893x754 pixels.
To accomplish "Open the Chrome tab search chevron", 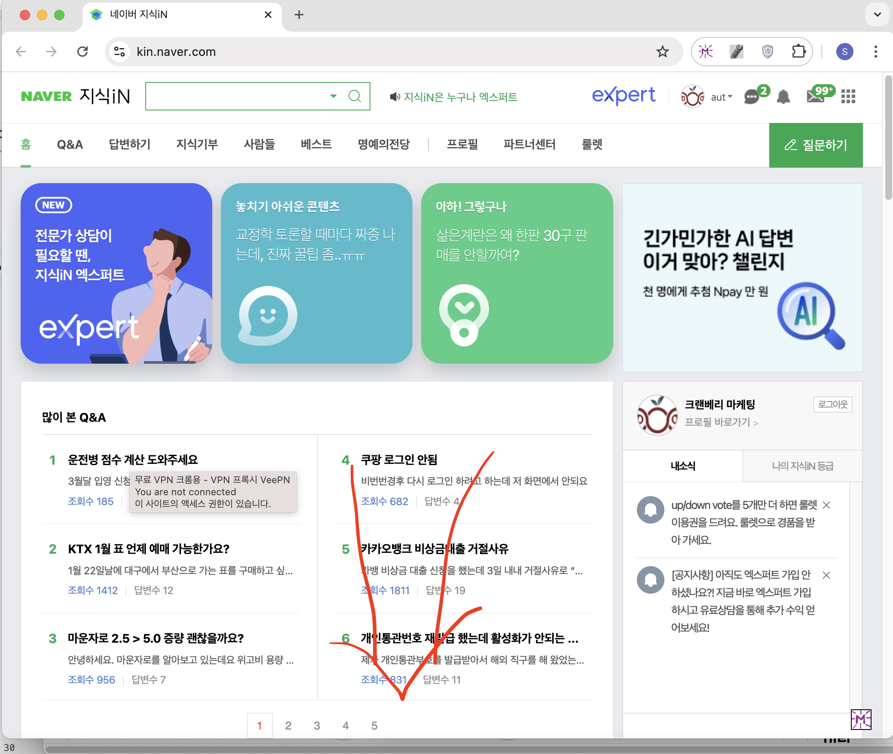I will point(877,15).
